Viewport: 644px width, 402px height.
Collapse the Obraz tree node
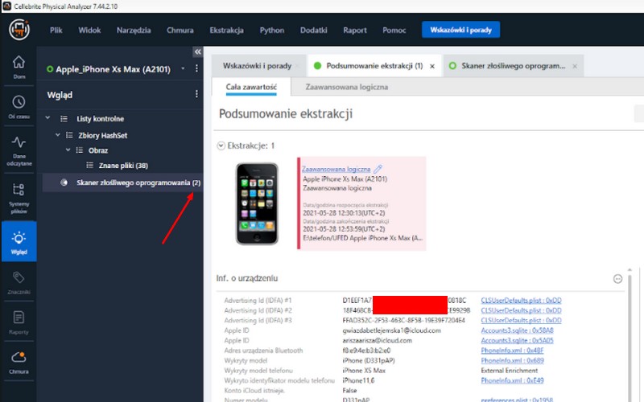tap(68, 150)
